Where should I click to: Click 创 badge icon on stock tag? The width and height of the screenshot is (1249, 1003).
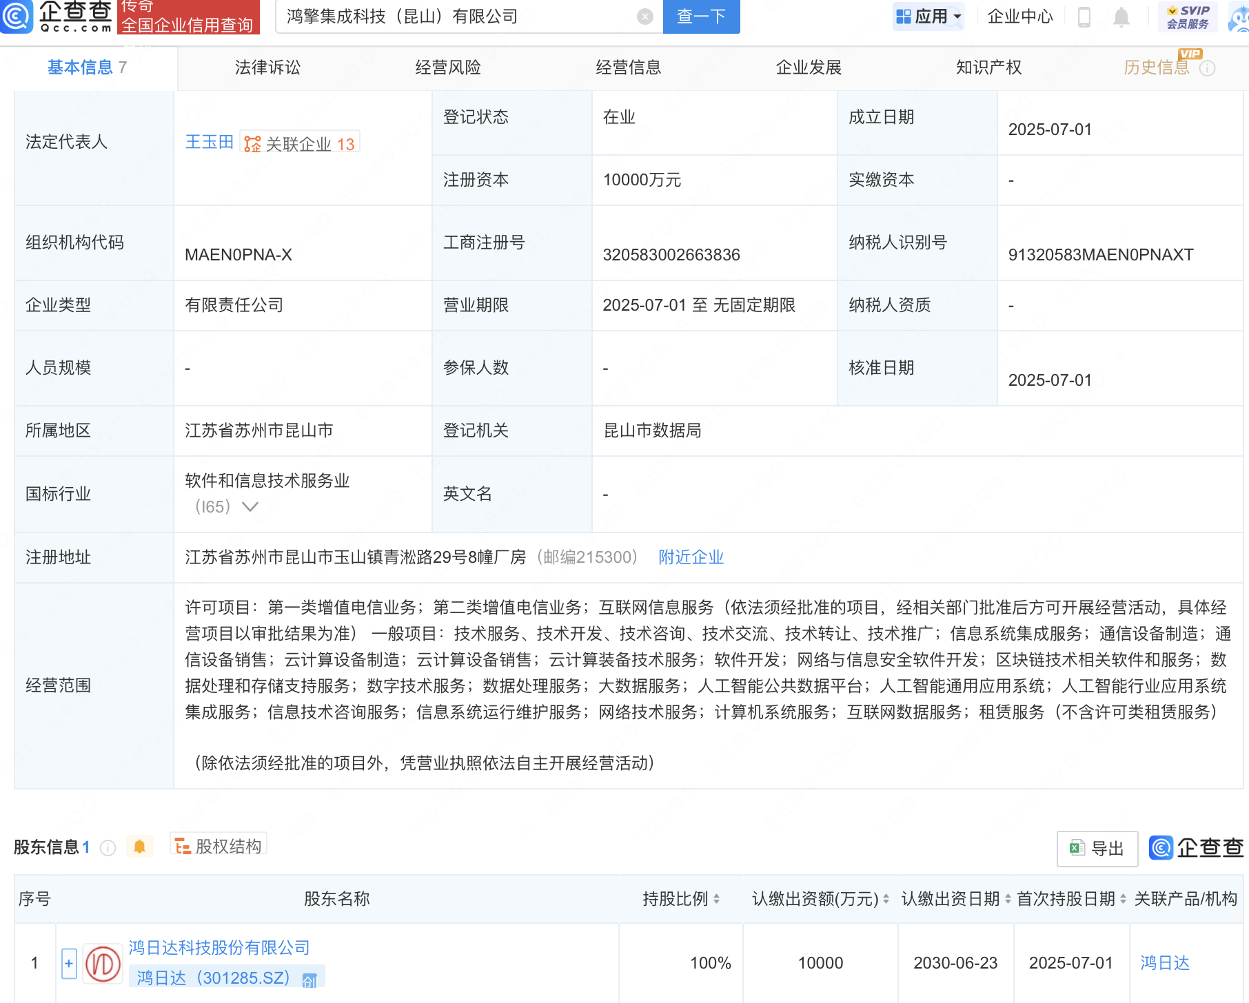[x=309, y=980]
